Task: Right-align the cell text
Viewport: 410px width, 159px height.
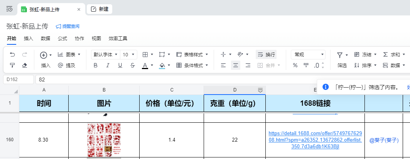Action: (248, 65)
